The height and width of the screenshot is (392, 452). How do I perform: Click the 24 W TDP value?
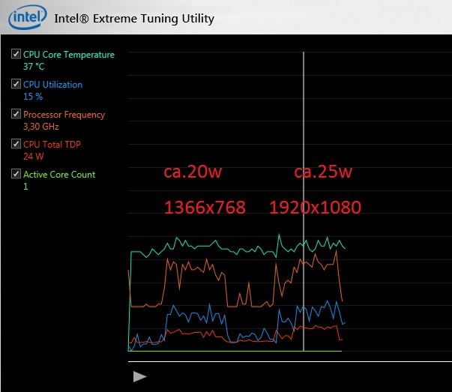pos(34,157)
